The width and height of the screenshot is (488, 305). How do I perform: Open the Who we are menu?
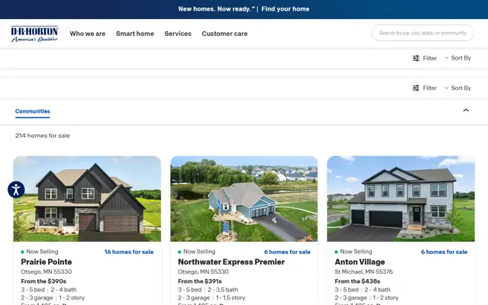pyautogui.click(x=88, y=34)
